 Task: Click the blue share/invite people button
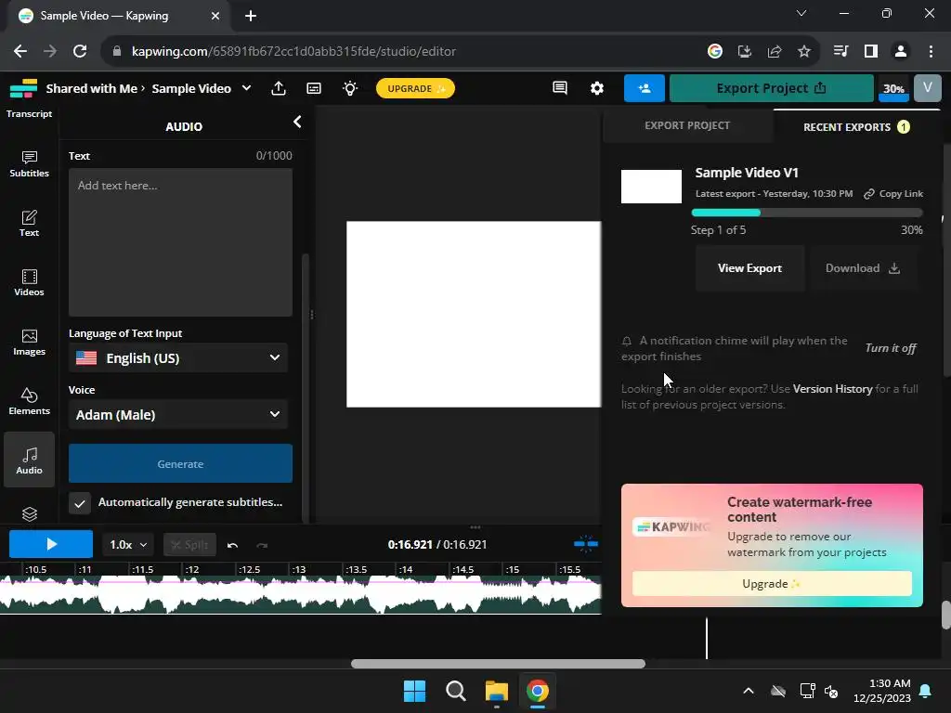click(645, 88)
